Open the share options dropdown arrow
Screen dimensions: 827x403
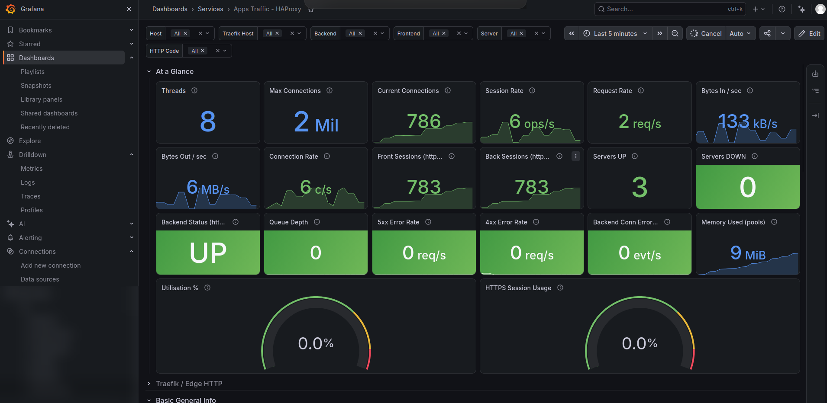click(783, 33)
